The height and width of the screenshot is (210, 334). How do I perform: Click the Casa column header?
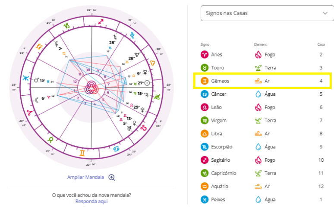coord(321,44)
